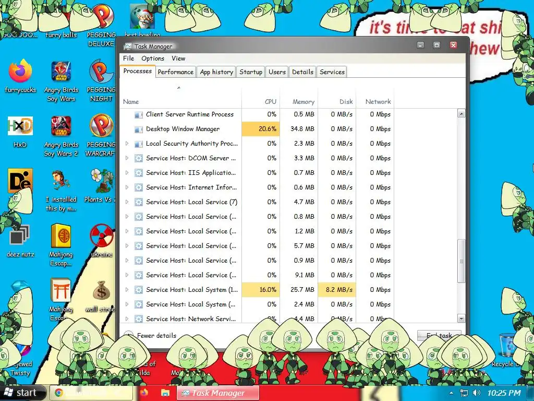Click the network tray icon
The width and height of the screenshot is (534, 401).
pos(464,393)
